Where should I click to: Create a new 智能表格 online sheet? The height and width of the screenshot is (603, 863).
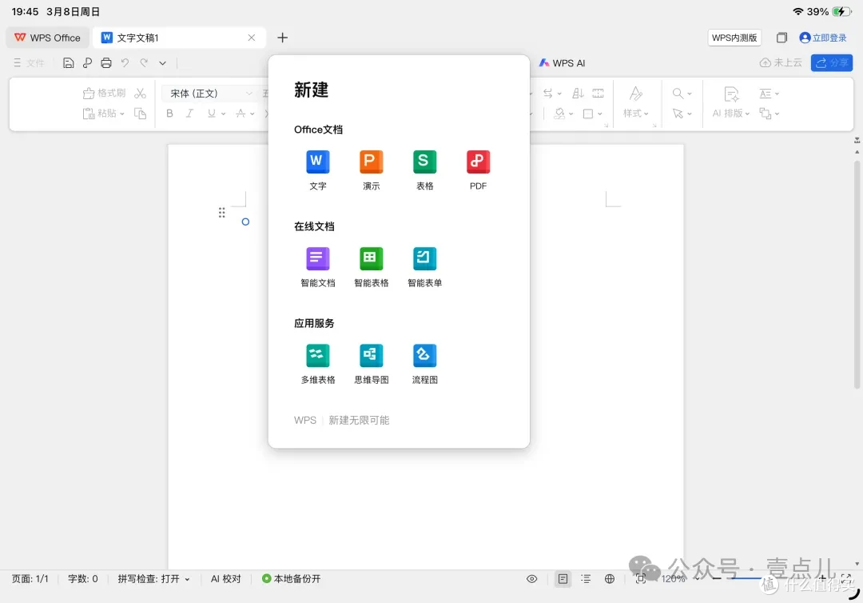[x=371, y=267]
